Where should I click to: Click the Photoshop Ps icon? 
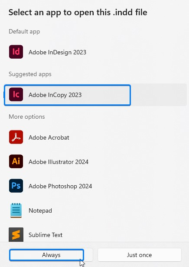tap(16, 186)
